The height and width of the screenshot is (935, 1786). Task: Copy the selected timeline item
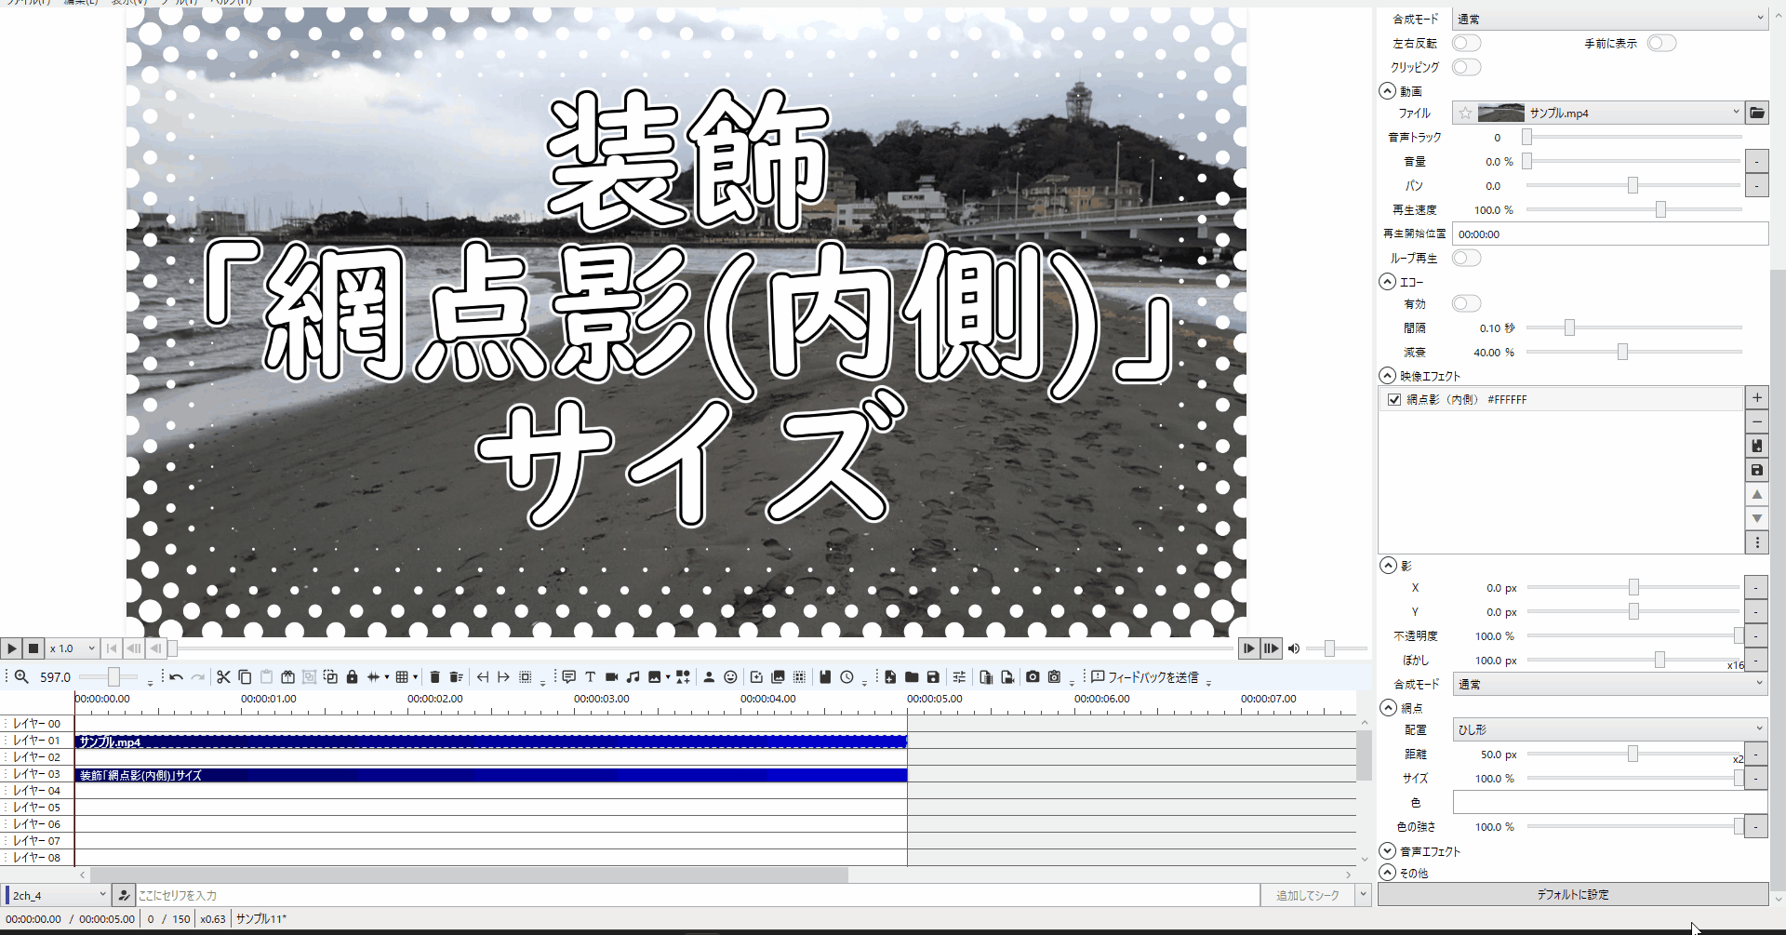point(245,677)
